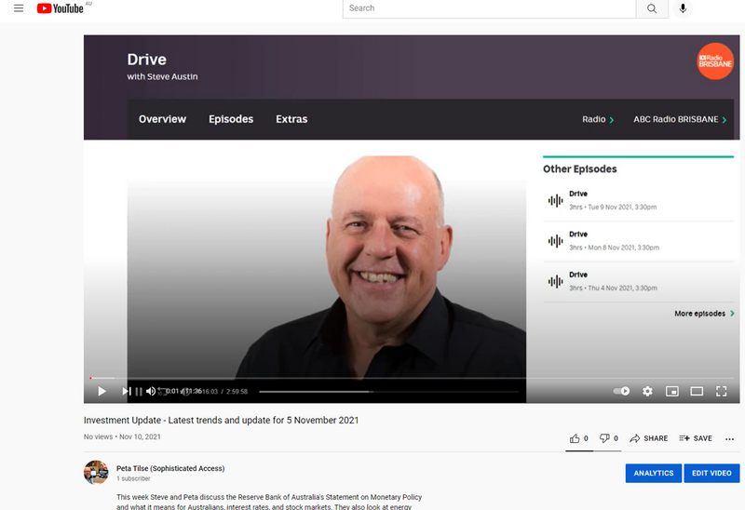Play the video with the play button
745x510 pixels.
(x=102, y=391)
